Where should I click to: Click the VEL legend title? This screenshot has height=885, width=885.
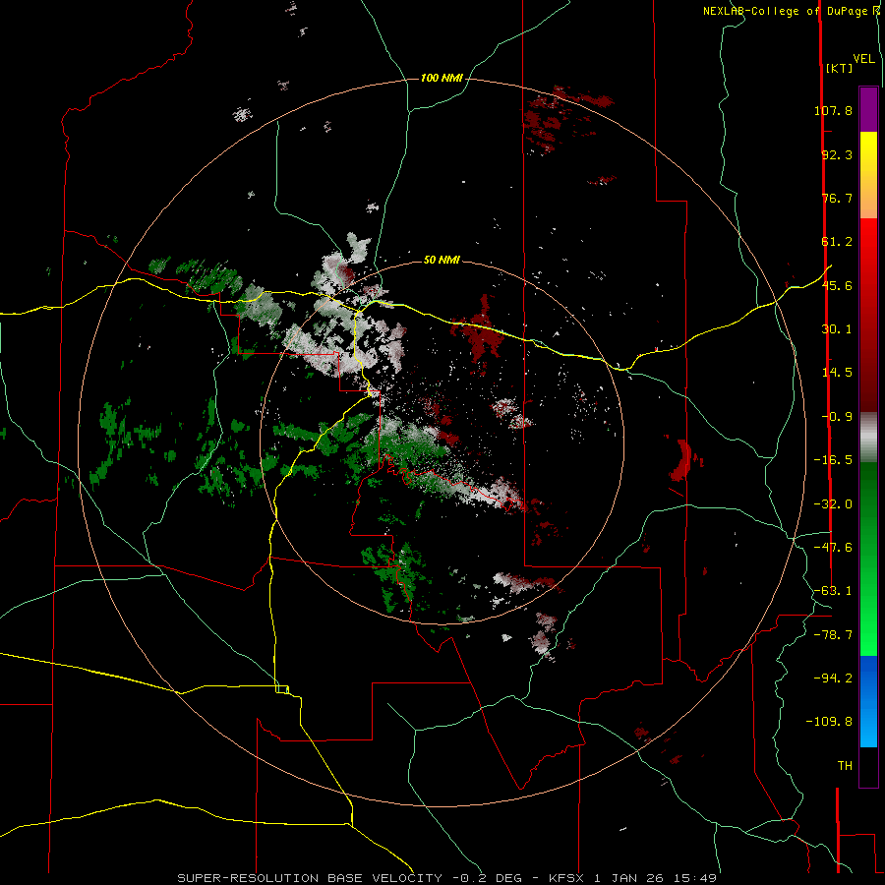[863, 59]
